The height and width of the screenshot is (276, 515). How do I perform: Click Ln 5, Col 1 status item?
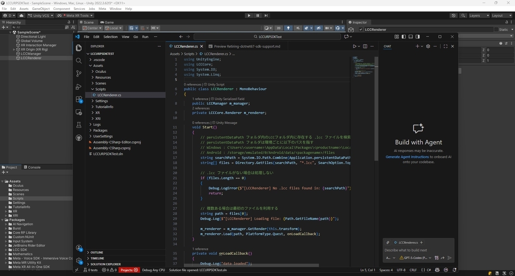(x=368, y=270)
